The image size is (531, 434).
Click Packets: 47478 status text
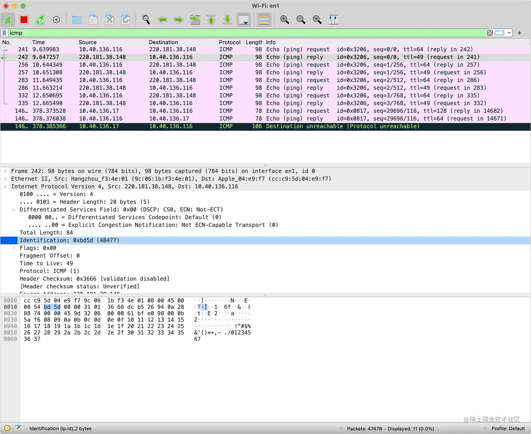(x=364, y=429)
